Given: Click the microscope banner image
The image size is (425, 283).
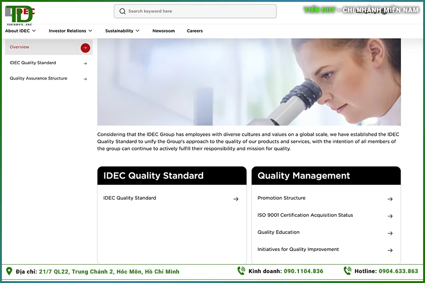Looking at the screenshot, I should point(249,82).
